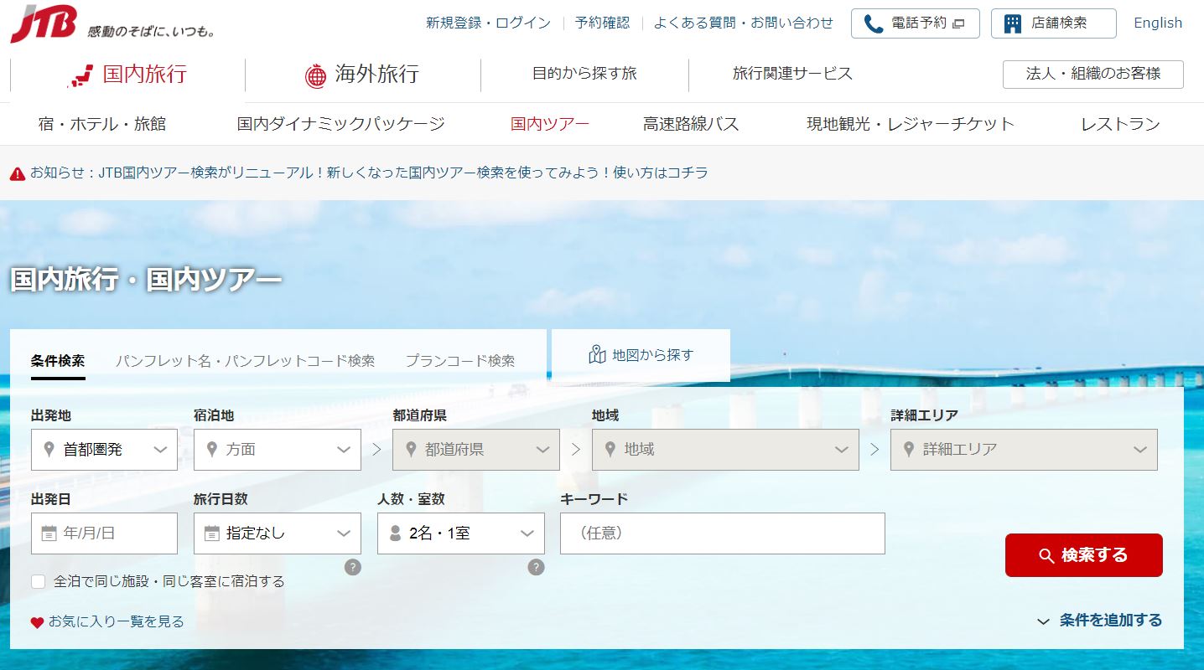Click the globe icon beside 海外旅行
This screenshot has height=670, width=1204.
click(316, 74)
